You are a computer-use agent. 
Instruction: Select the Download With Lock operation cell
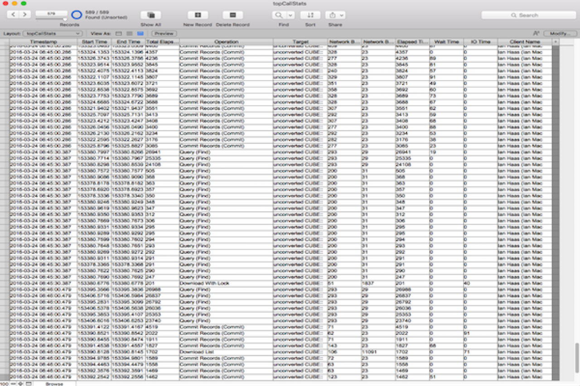226,283
